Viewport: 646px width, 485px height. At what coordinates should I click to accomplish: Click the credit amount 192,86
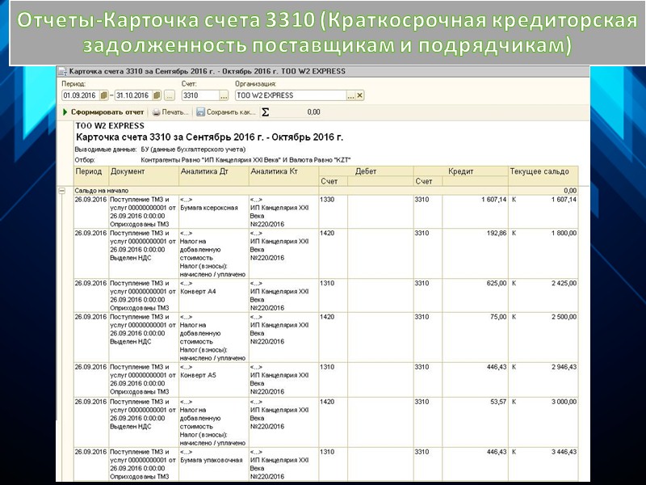(497, 233)
